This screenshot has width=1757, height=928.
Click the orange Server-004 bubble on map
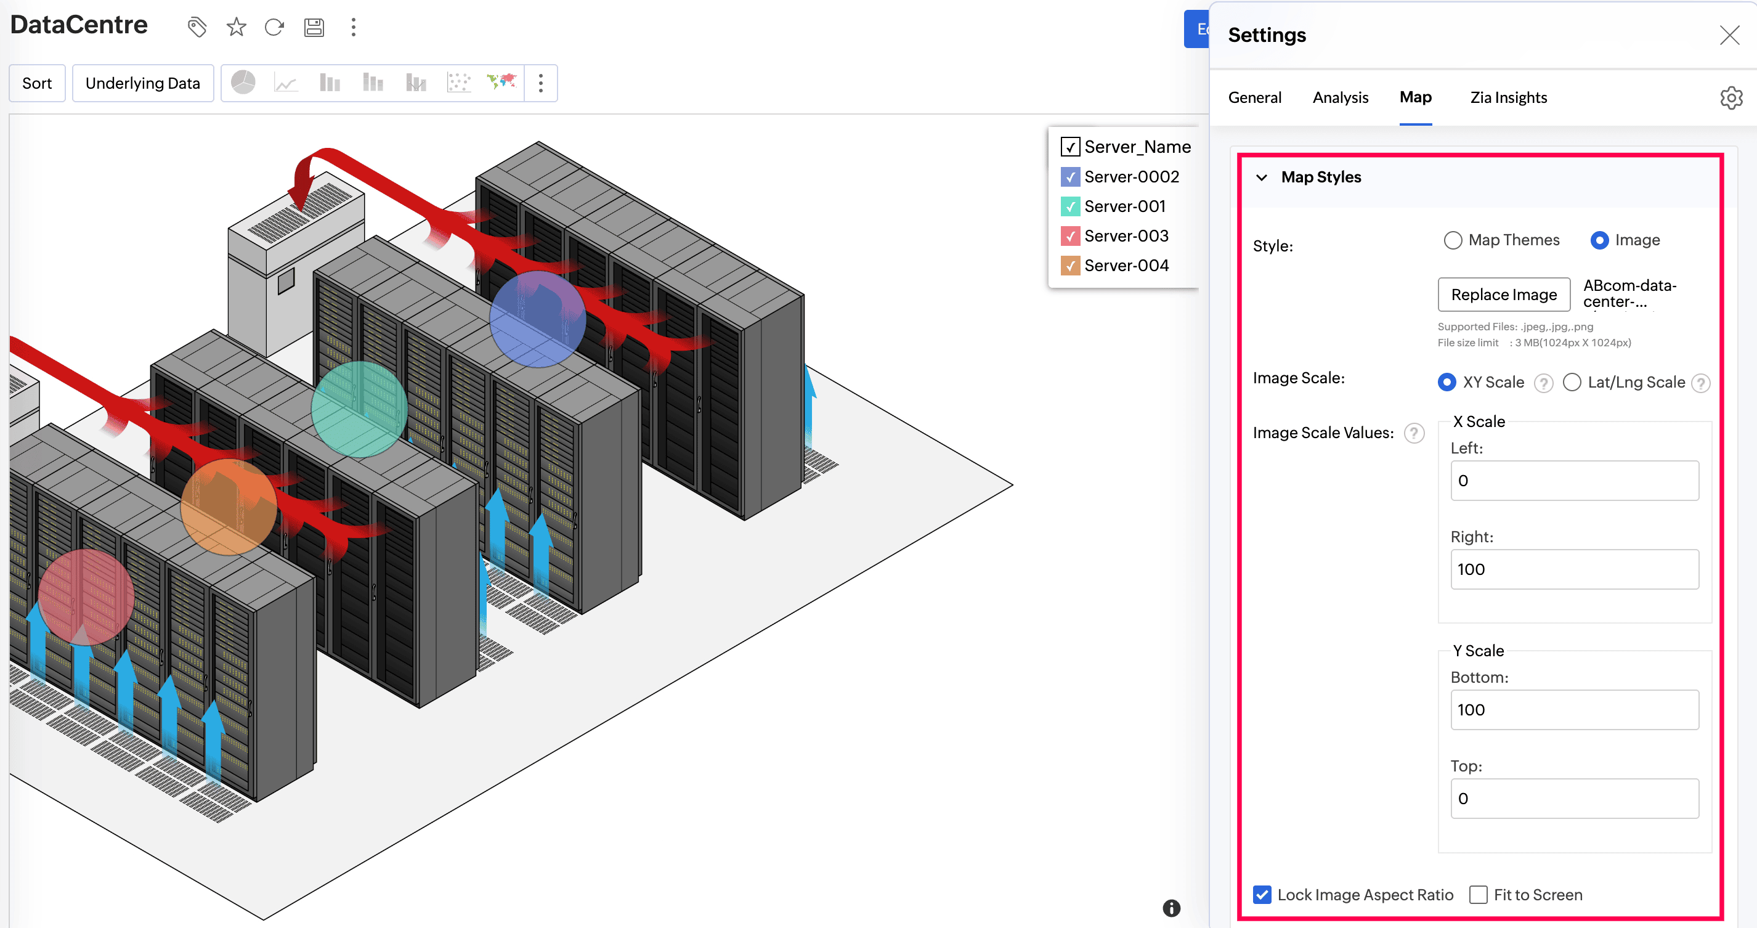click(x=229, y=507)
